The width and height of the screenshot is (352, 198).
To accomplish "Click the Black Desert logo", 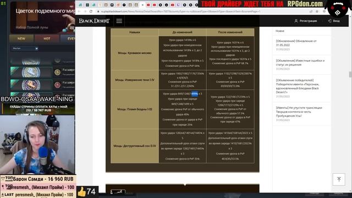I will pos(94,21).
